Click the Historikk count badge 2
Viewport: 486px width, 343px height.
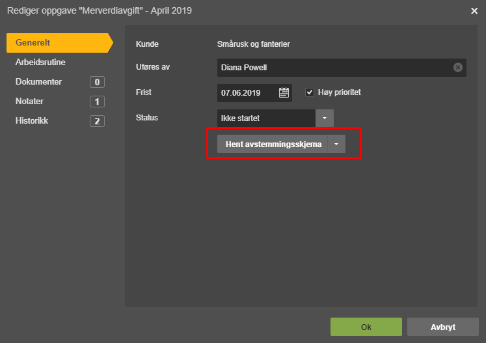(x=97, y=121)
